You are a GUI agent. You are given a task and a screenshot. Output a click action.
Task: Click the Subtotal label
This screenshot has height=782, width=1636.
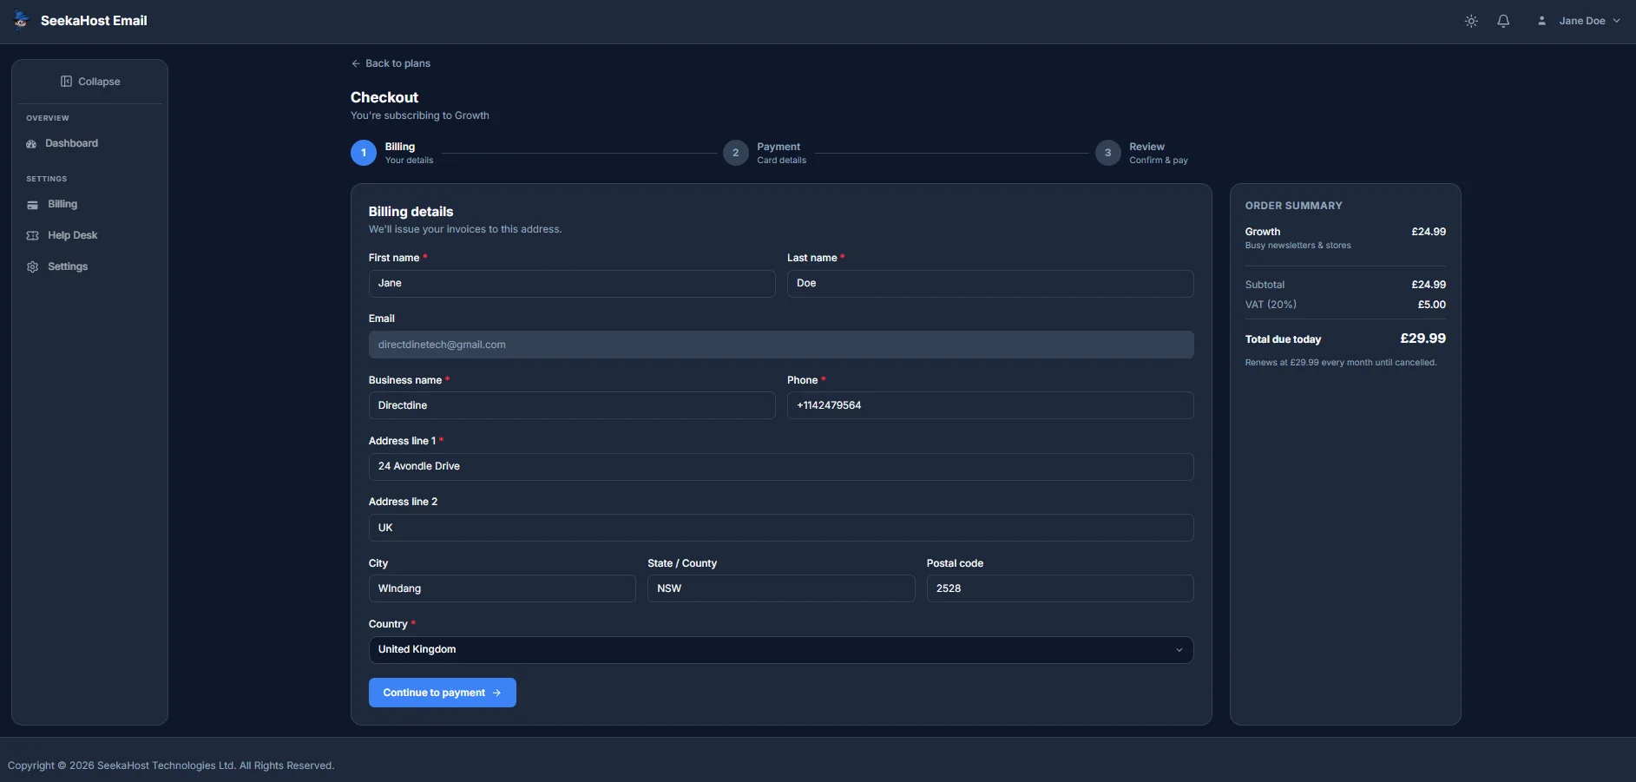pyautogui.click(x=1265, y=285)
